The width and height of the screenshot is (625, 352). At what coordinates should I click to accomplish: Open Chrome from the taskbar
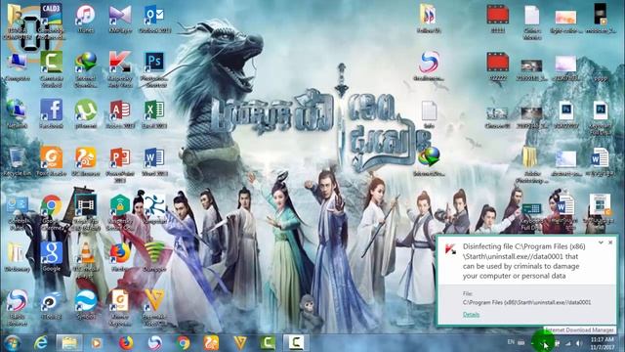click(184, 342)
